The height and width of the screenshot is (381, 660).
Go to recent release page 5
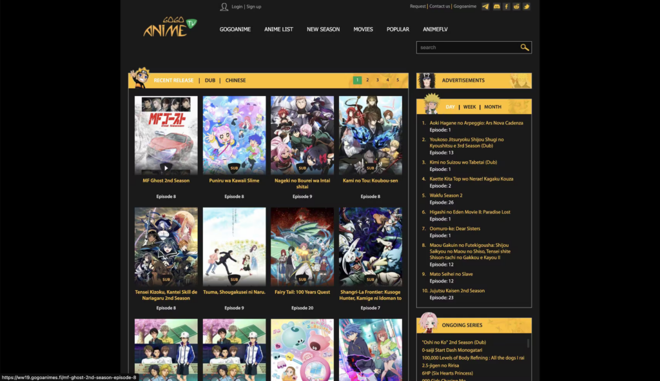coord(398,80)
